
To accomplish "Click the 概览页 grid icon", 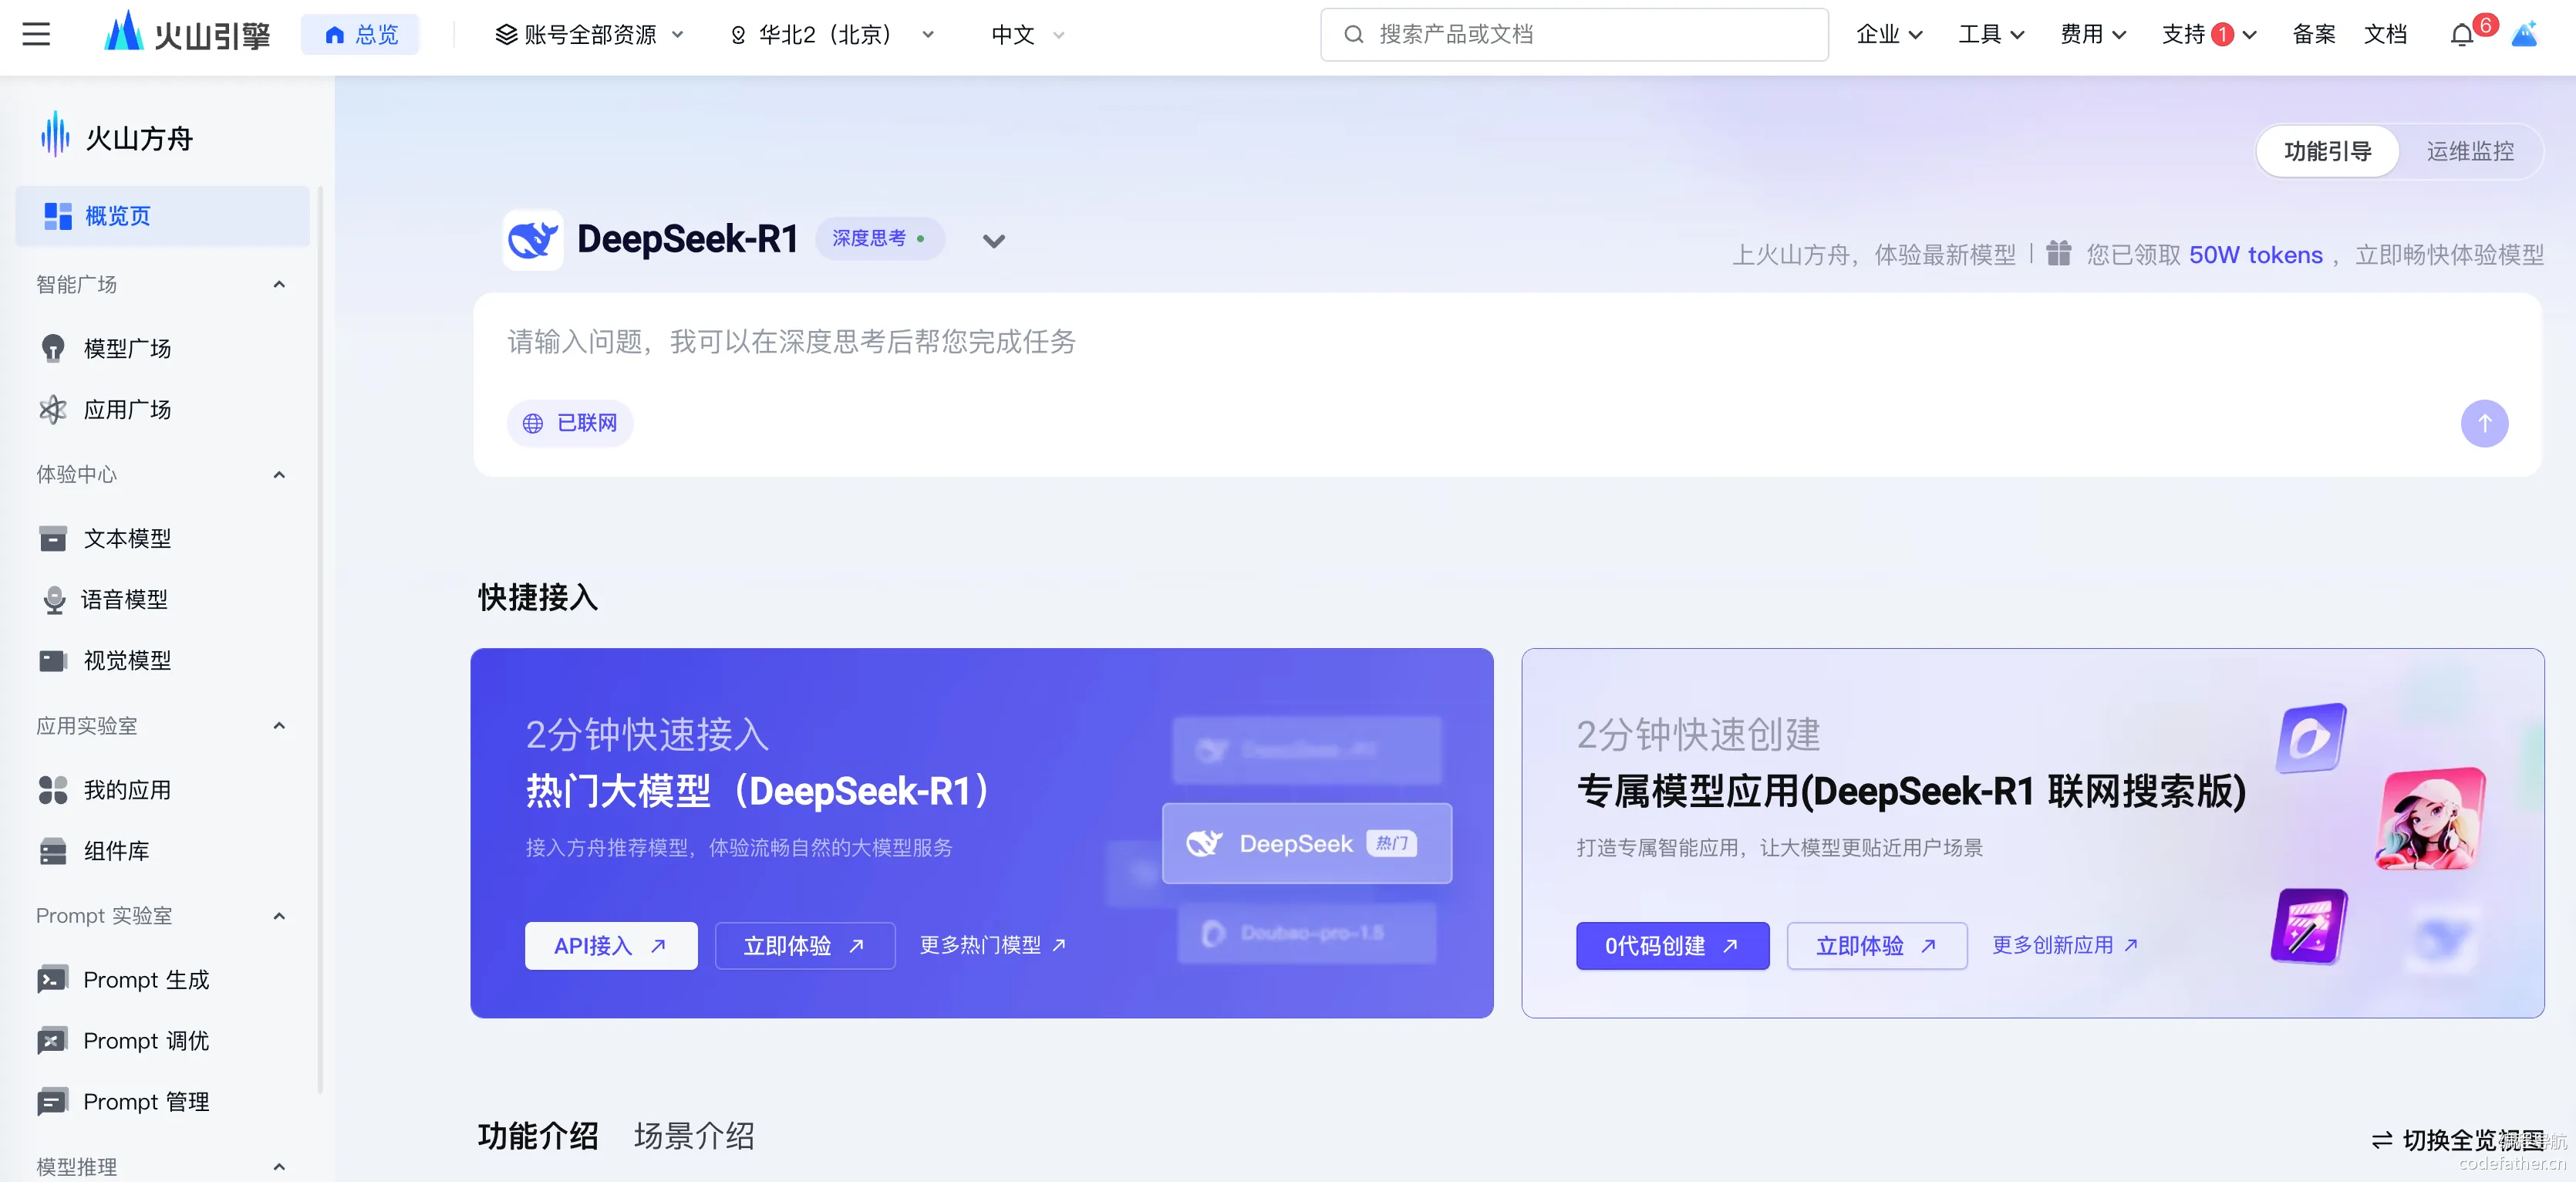I will coord(58,216).
